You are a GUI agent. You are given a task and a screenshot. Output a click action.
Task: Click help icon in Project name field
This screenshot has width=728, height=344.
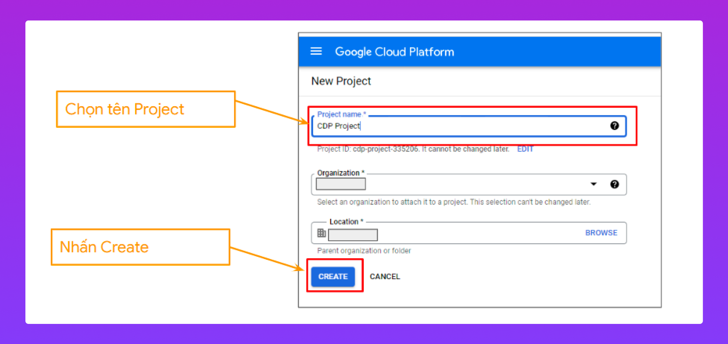tap(614, 126)
